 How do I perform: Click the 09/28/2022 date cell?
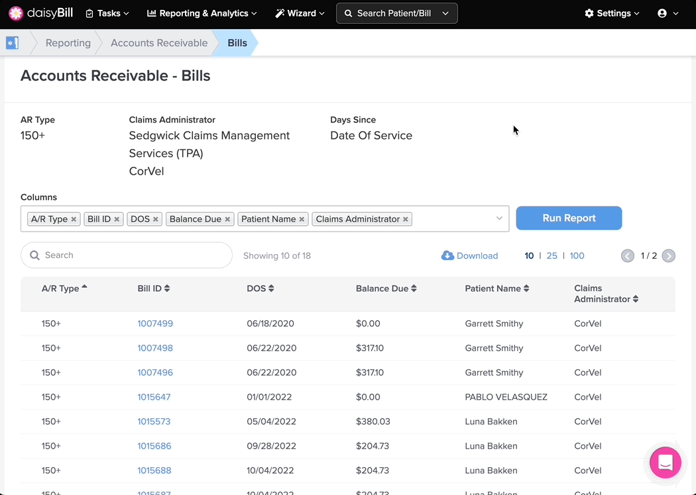pyautogui.click(x=271, y=446)
